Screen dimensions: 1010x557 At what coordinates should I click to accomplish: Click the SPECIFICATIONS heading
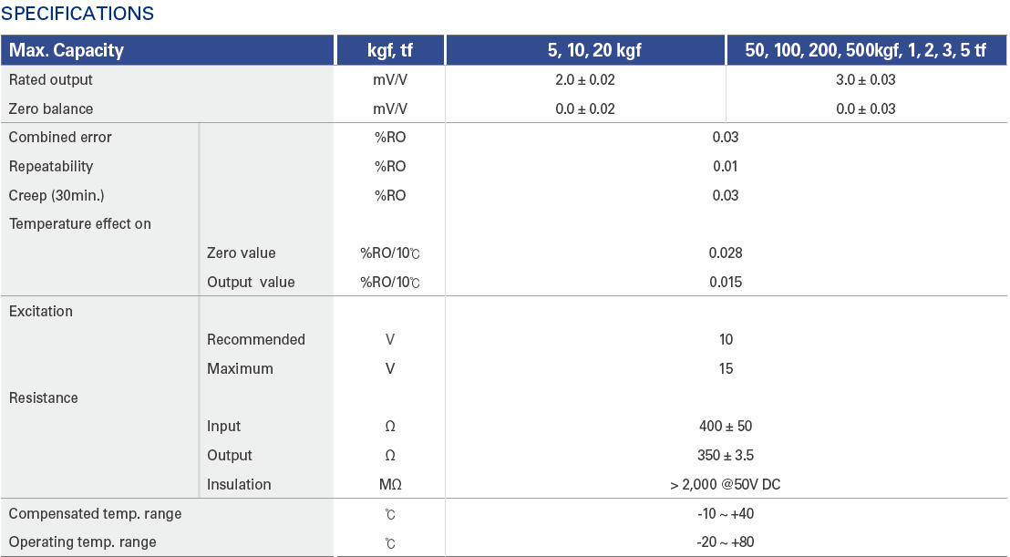[x=77, y=13]
